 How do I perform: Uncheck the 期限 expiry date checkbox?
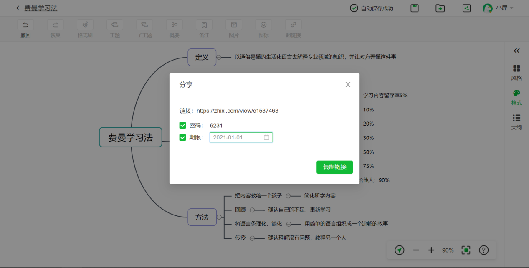click(x=182, y=137)
